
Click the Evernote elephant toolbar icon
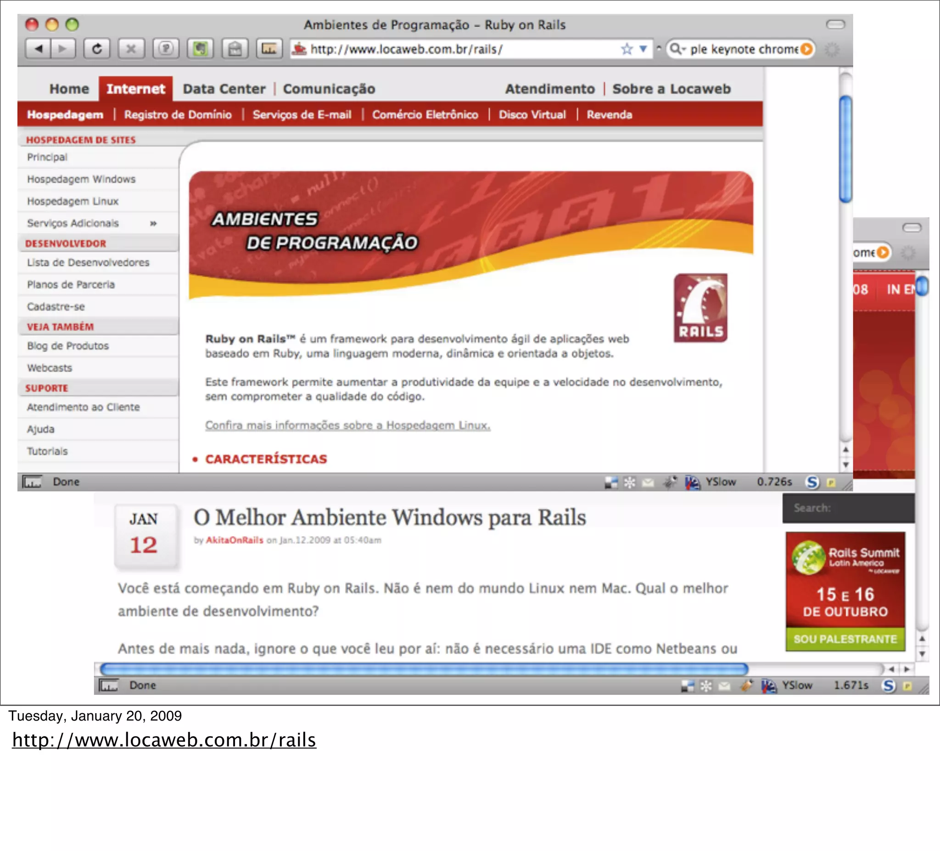[201, 49]
